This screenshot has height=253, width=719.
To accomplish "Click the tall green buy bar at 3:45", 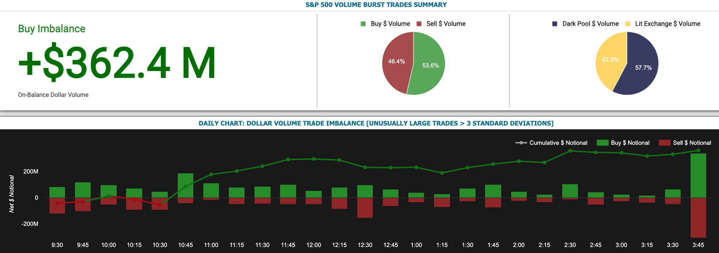I will (x=698, y=175).
